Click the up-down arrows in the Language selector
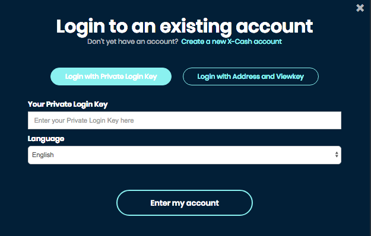 tap(337, 155)
